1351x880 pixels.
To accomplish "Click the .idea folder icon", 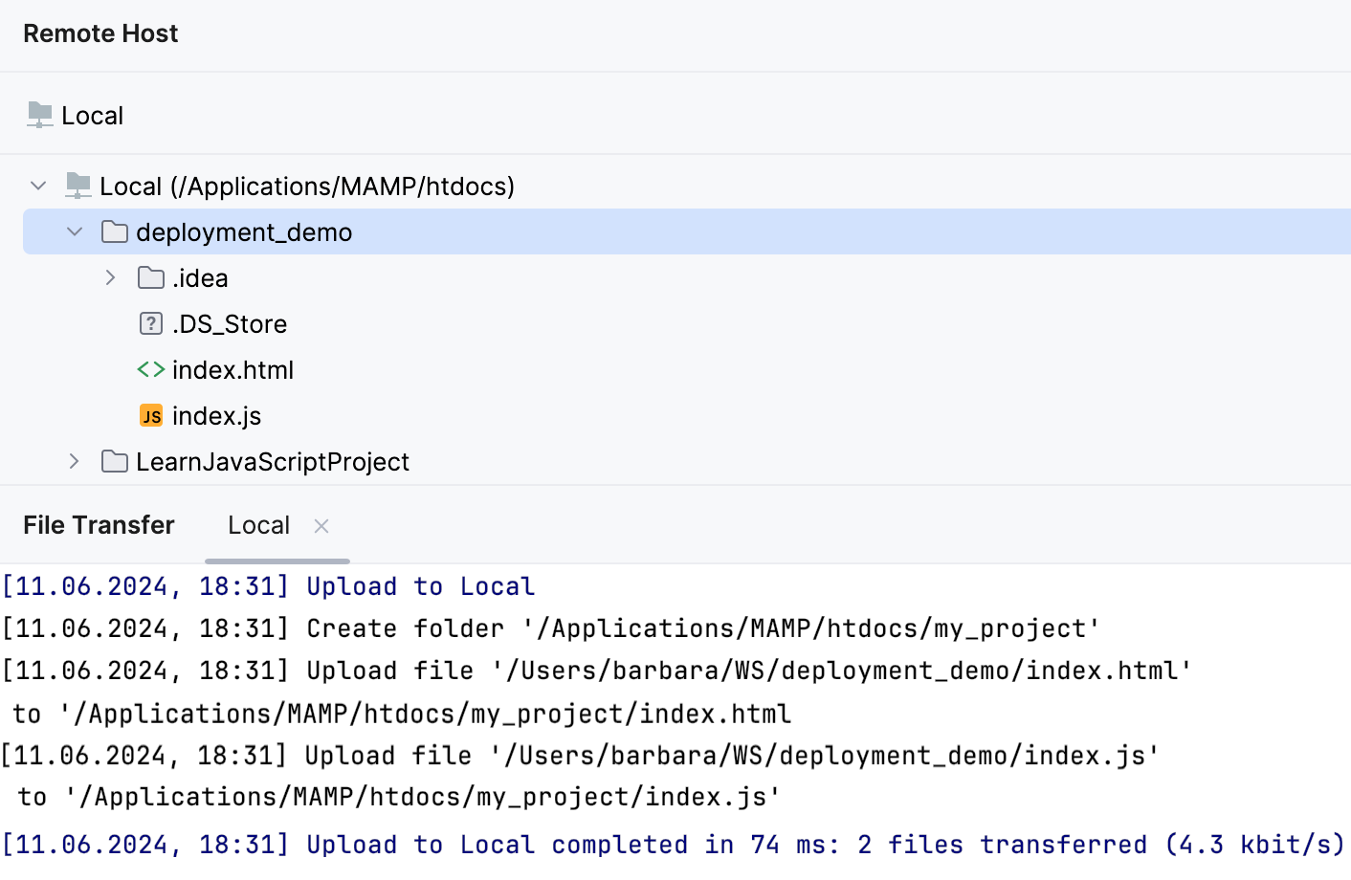I will tap(151, 277).
